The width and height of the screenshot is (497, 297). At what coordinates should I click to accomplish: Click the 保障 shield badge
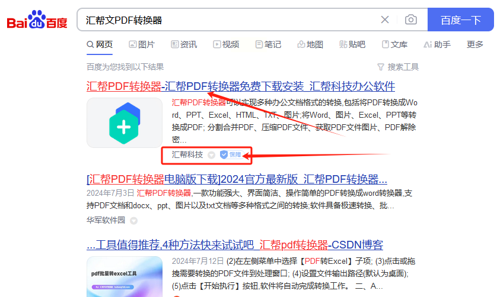pyautogui.click(x=231, y=154)
